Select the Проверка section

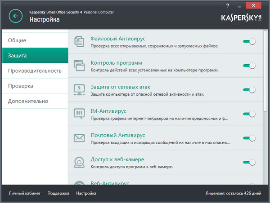point(34,86)
